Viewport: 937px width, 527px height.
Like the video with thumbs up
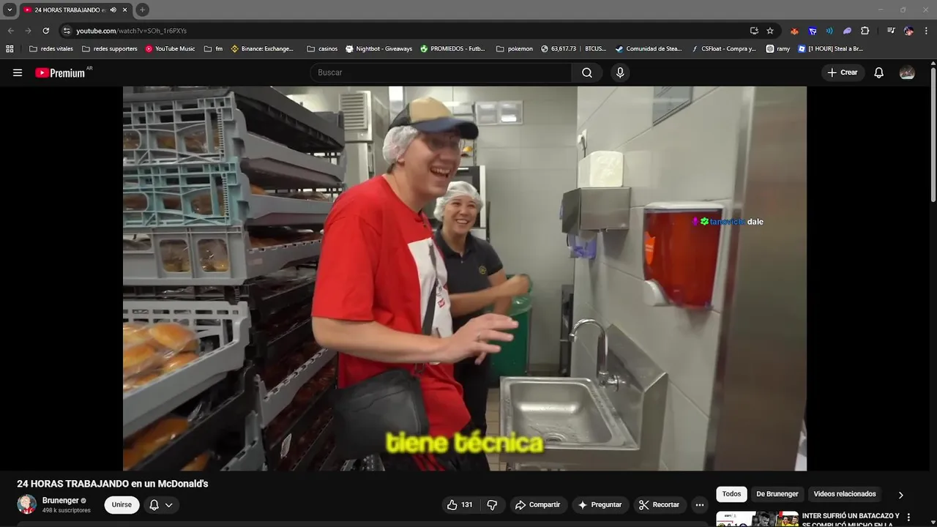460,505
